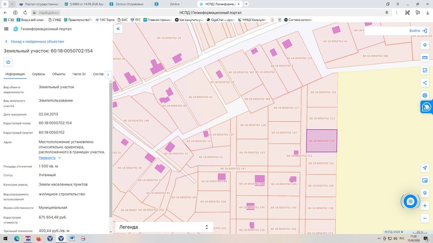Collapse the side information panel

[x=118, y=28]
